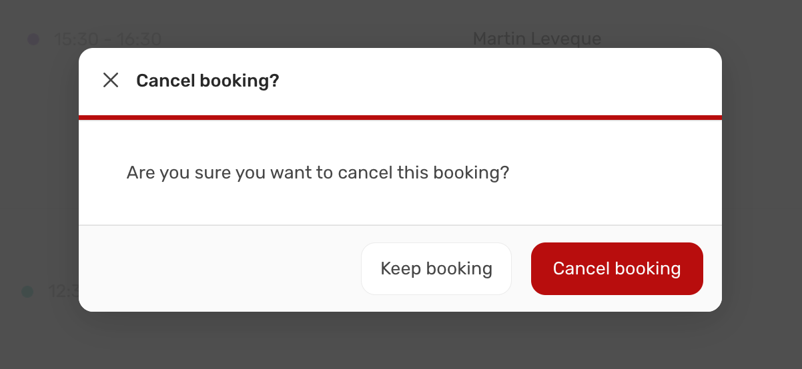
Task: Click the purple dot beside 15:30 - 16:30
Action: (33, 39)
